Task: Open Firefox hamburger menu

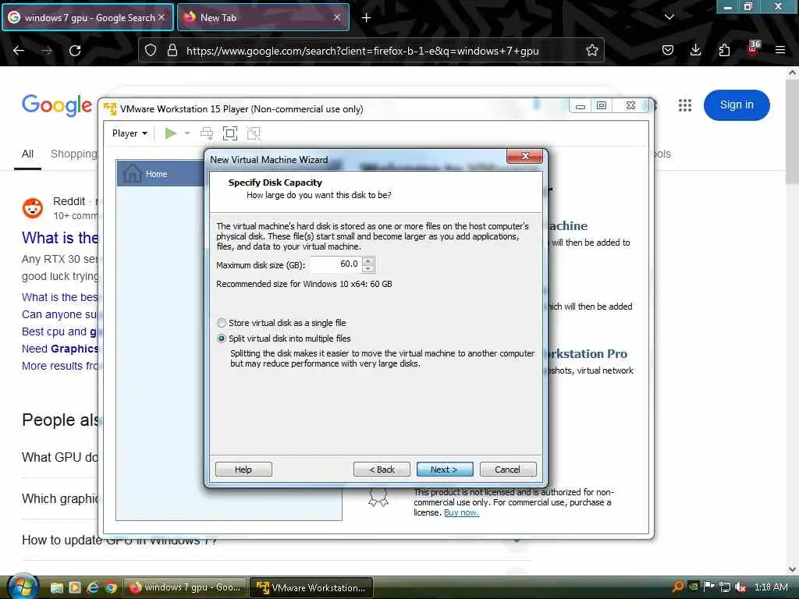Action: click(780, 51)
